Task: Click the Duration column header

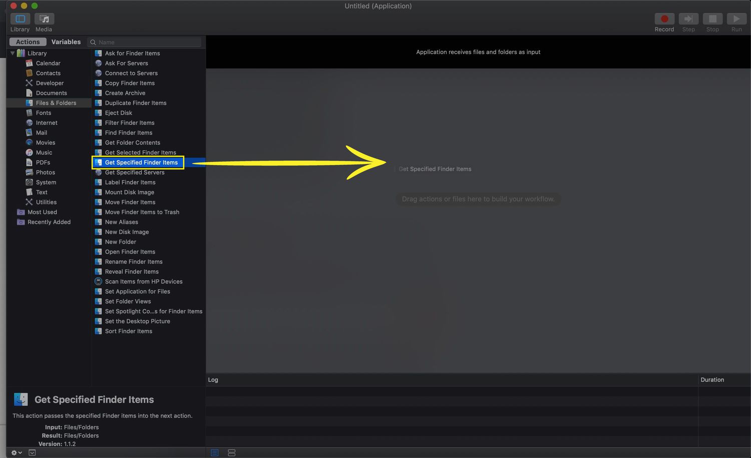Action: tap(712, 379)
